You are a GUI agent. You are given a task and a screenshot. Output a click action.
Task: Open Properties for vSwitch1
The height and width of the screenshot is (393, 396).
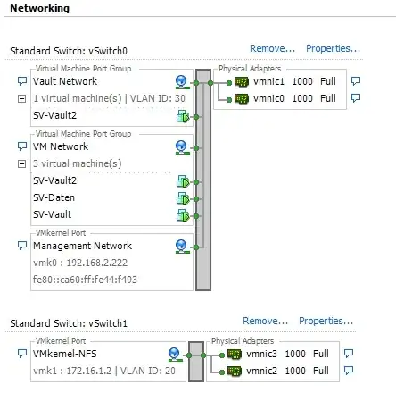click(326, 321)
